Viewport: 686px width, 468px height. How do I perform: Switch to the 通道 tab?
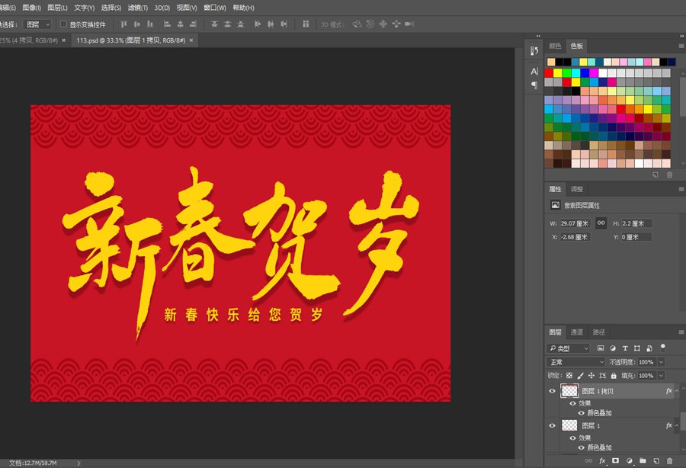pos(577,332)
